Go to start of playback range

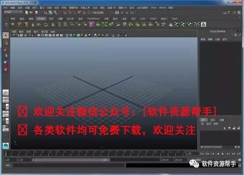click(x=202, y=154)
